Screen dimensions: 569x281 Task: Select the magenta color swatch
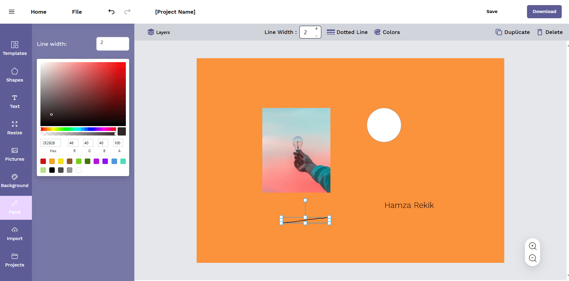pos(96,161)
